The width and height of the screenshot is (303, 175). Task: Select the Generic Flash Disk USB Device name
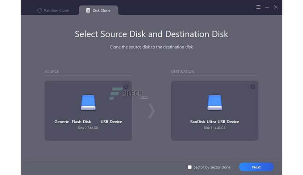click(x=88, y=122)
